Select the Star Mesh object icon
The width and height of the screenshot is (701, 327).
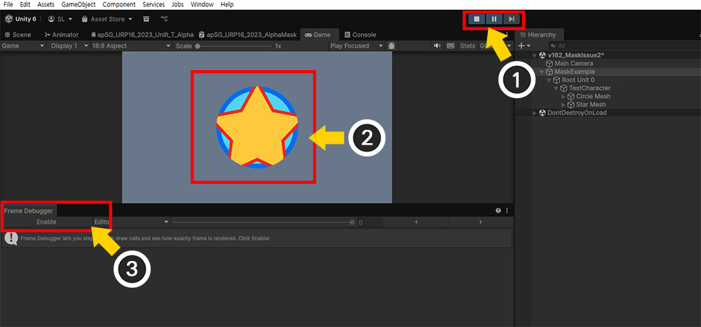pos(571,105)
